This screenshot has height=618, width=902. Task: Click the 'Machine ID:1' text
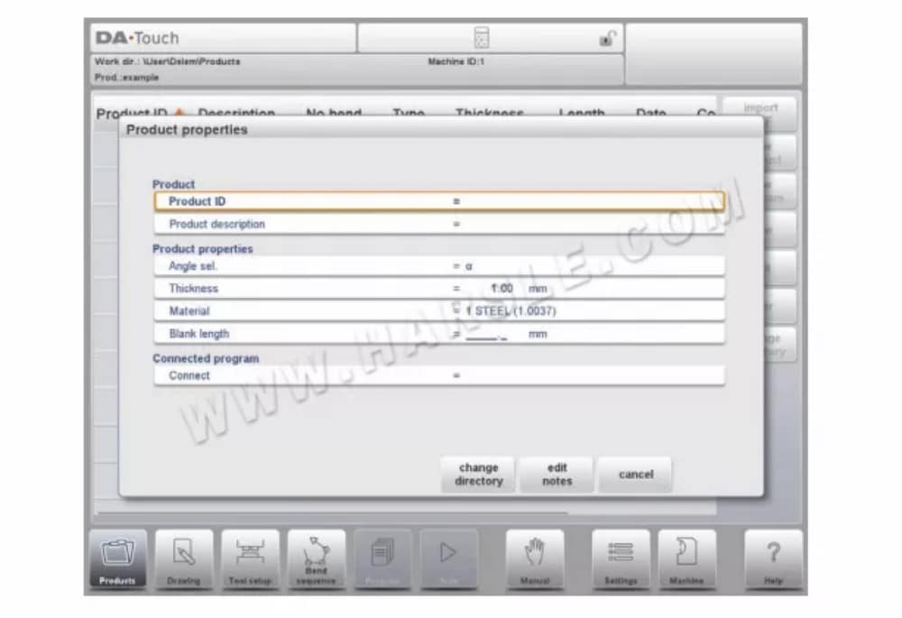(456, 61)
